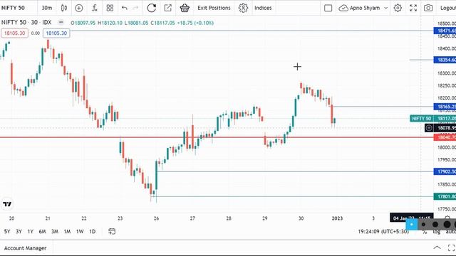Screen dimensions: 456x256
Task: Select the chart layout square icon
Action: click(328, 8)
